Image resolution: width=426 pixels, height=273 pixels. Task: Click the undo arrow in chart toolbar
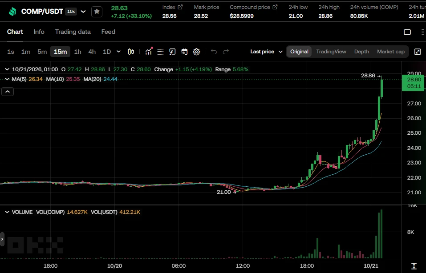[x=214, y=52]
